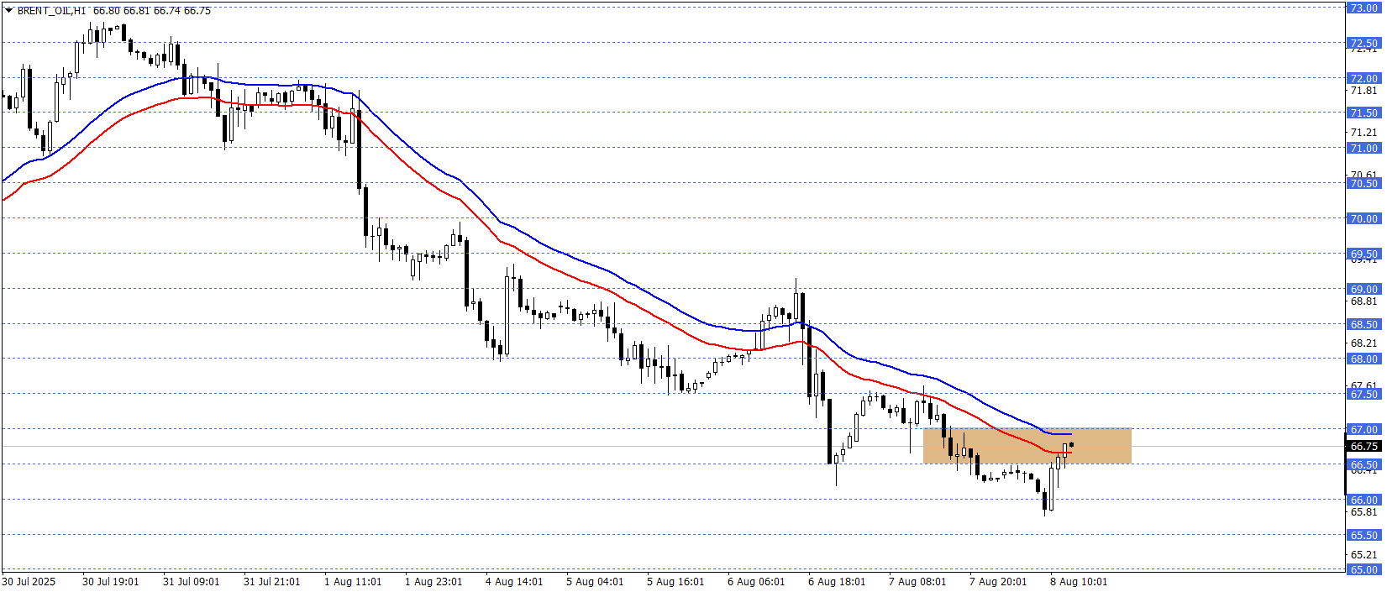Click the 65.50 price level label
This screenshot has height=592, width=1387.
coord(1363,535)
